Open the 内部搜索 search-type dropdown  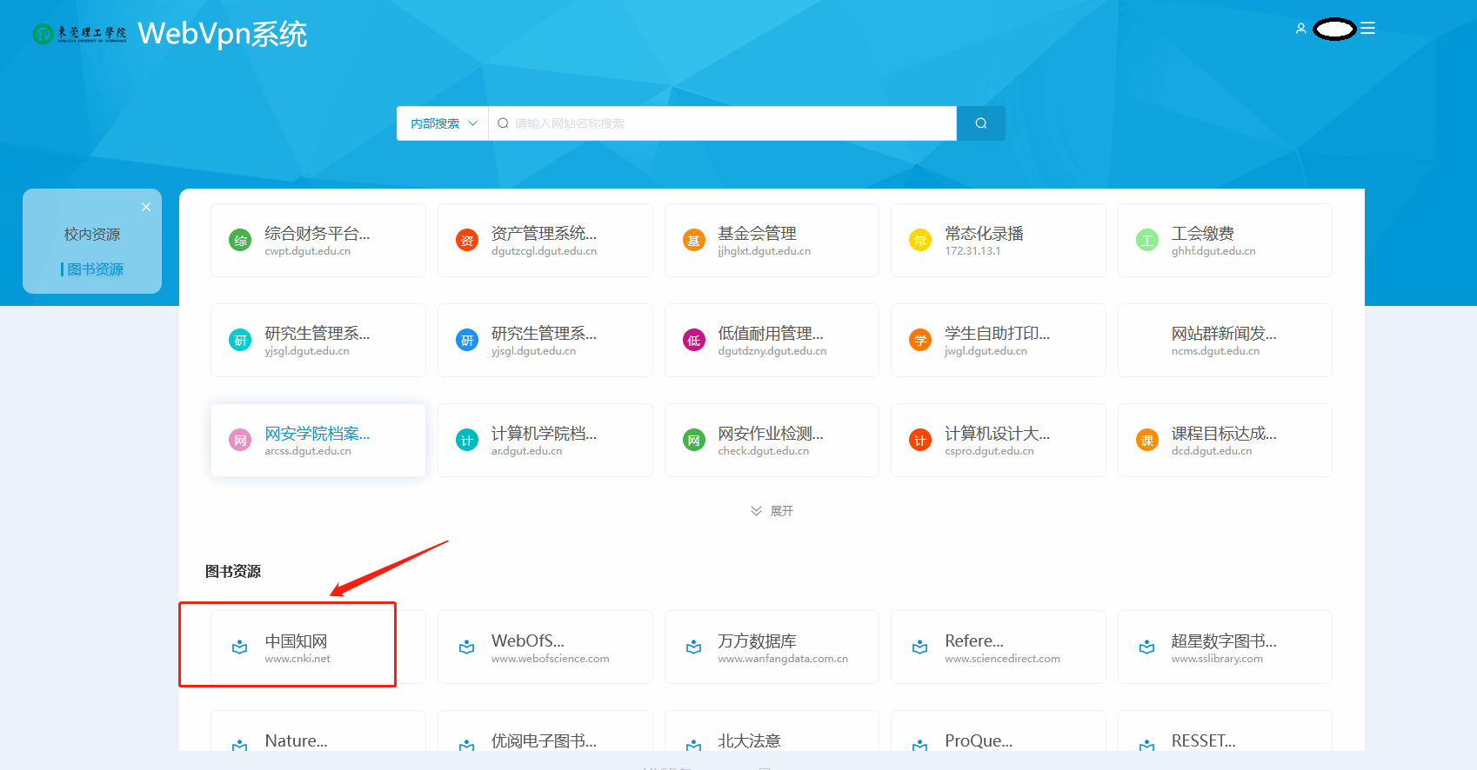click(x=444, y=123)
